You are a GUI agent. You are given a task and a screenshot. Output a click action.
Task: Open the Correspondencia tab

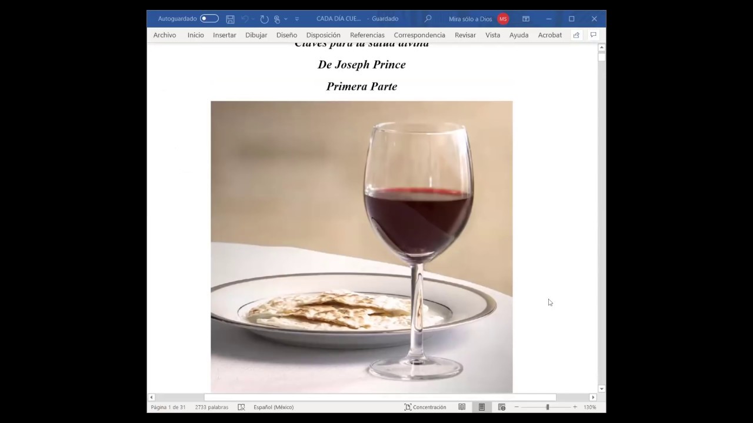pos(419,35)
